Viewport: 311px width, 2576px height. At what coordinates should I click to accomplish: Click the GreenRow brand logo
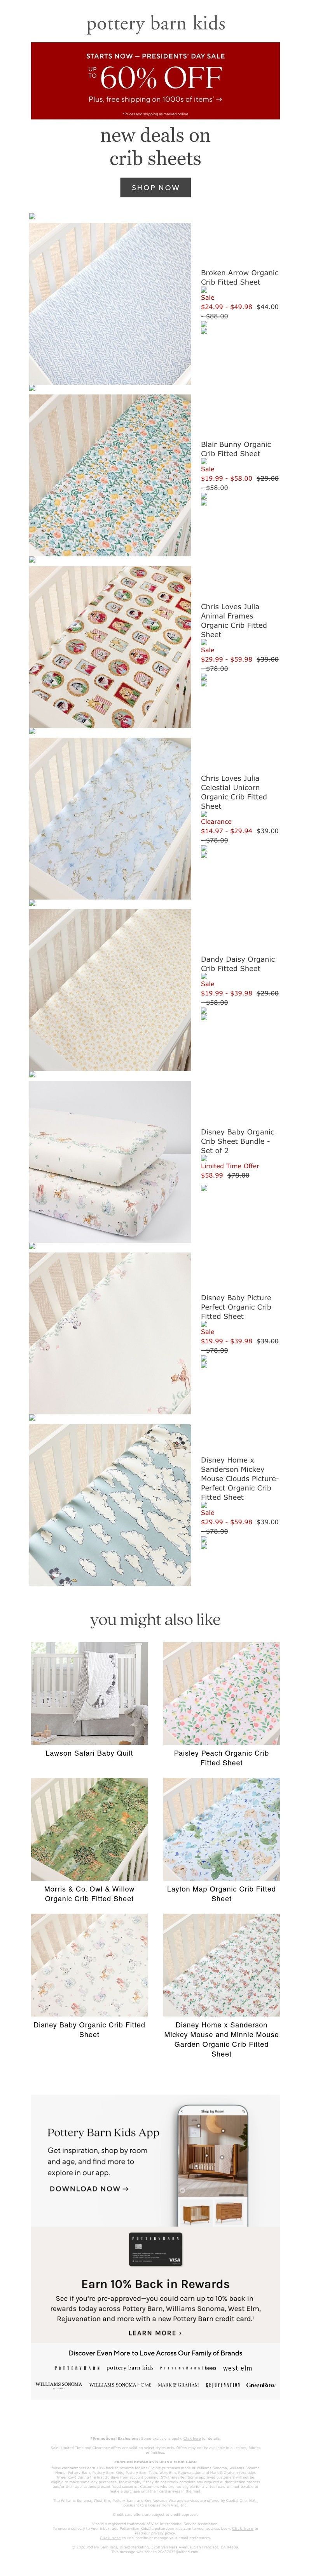(x=260, y=2385)
